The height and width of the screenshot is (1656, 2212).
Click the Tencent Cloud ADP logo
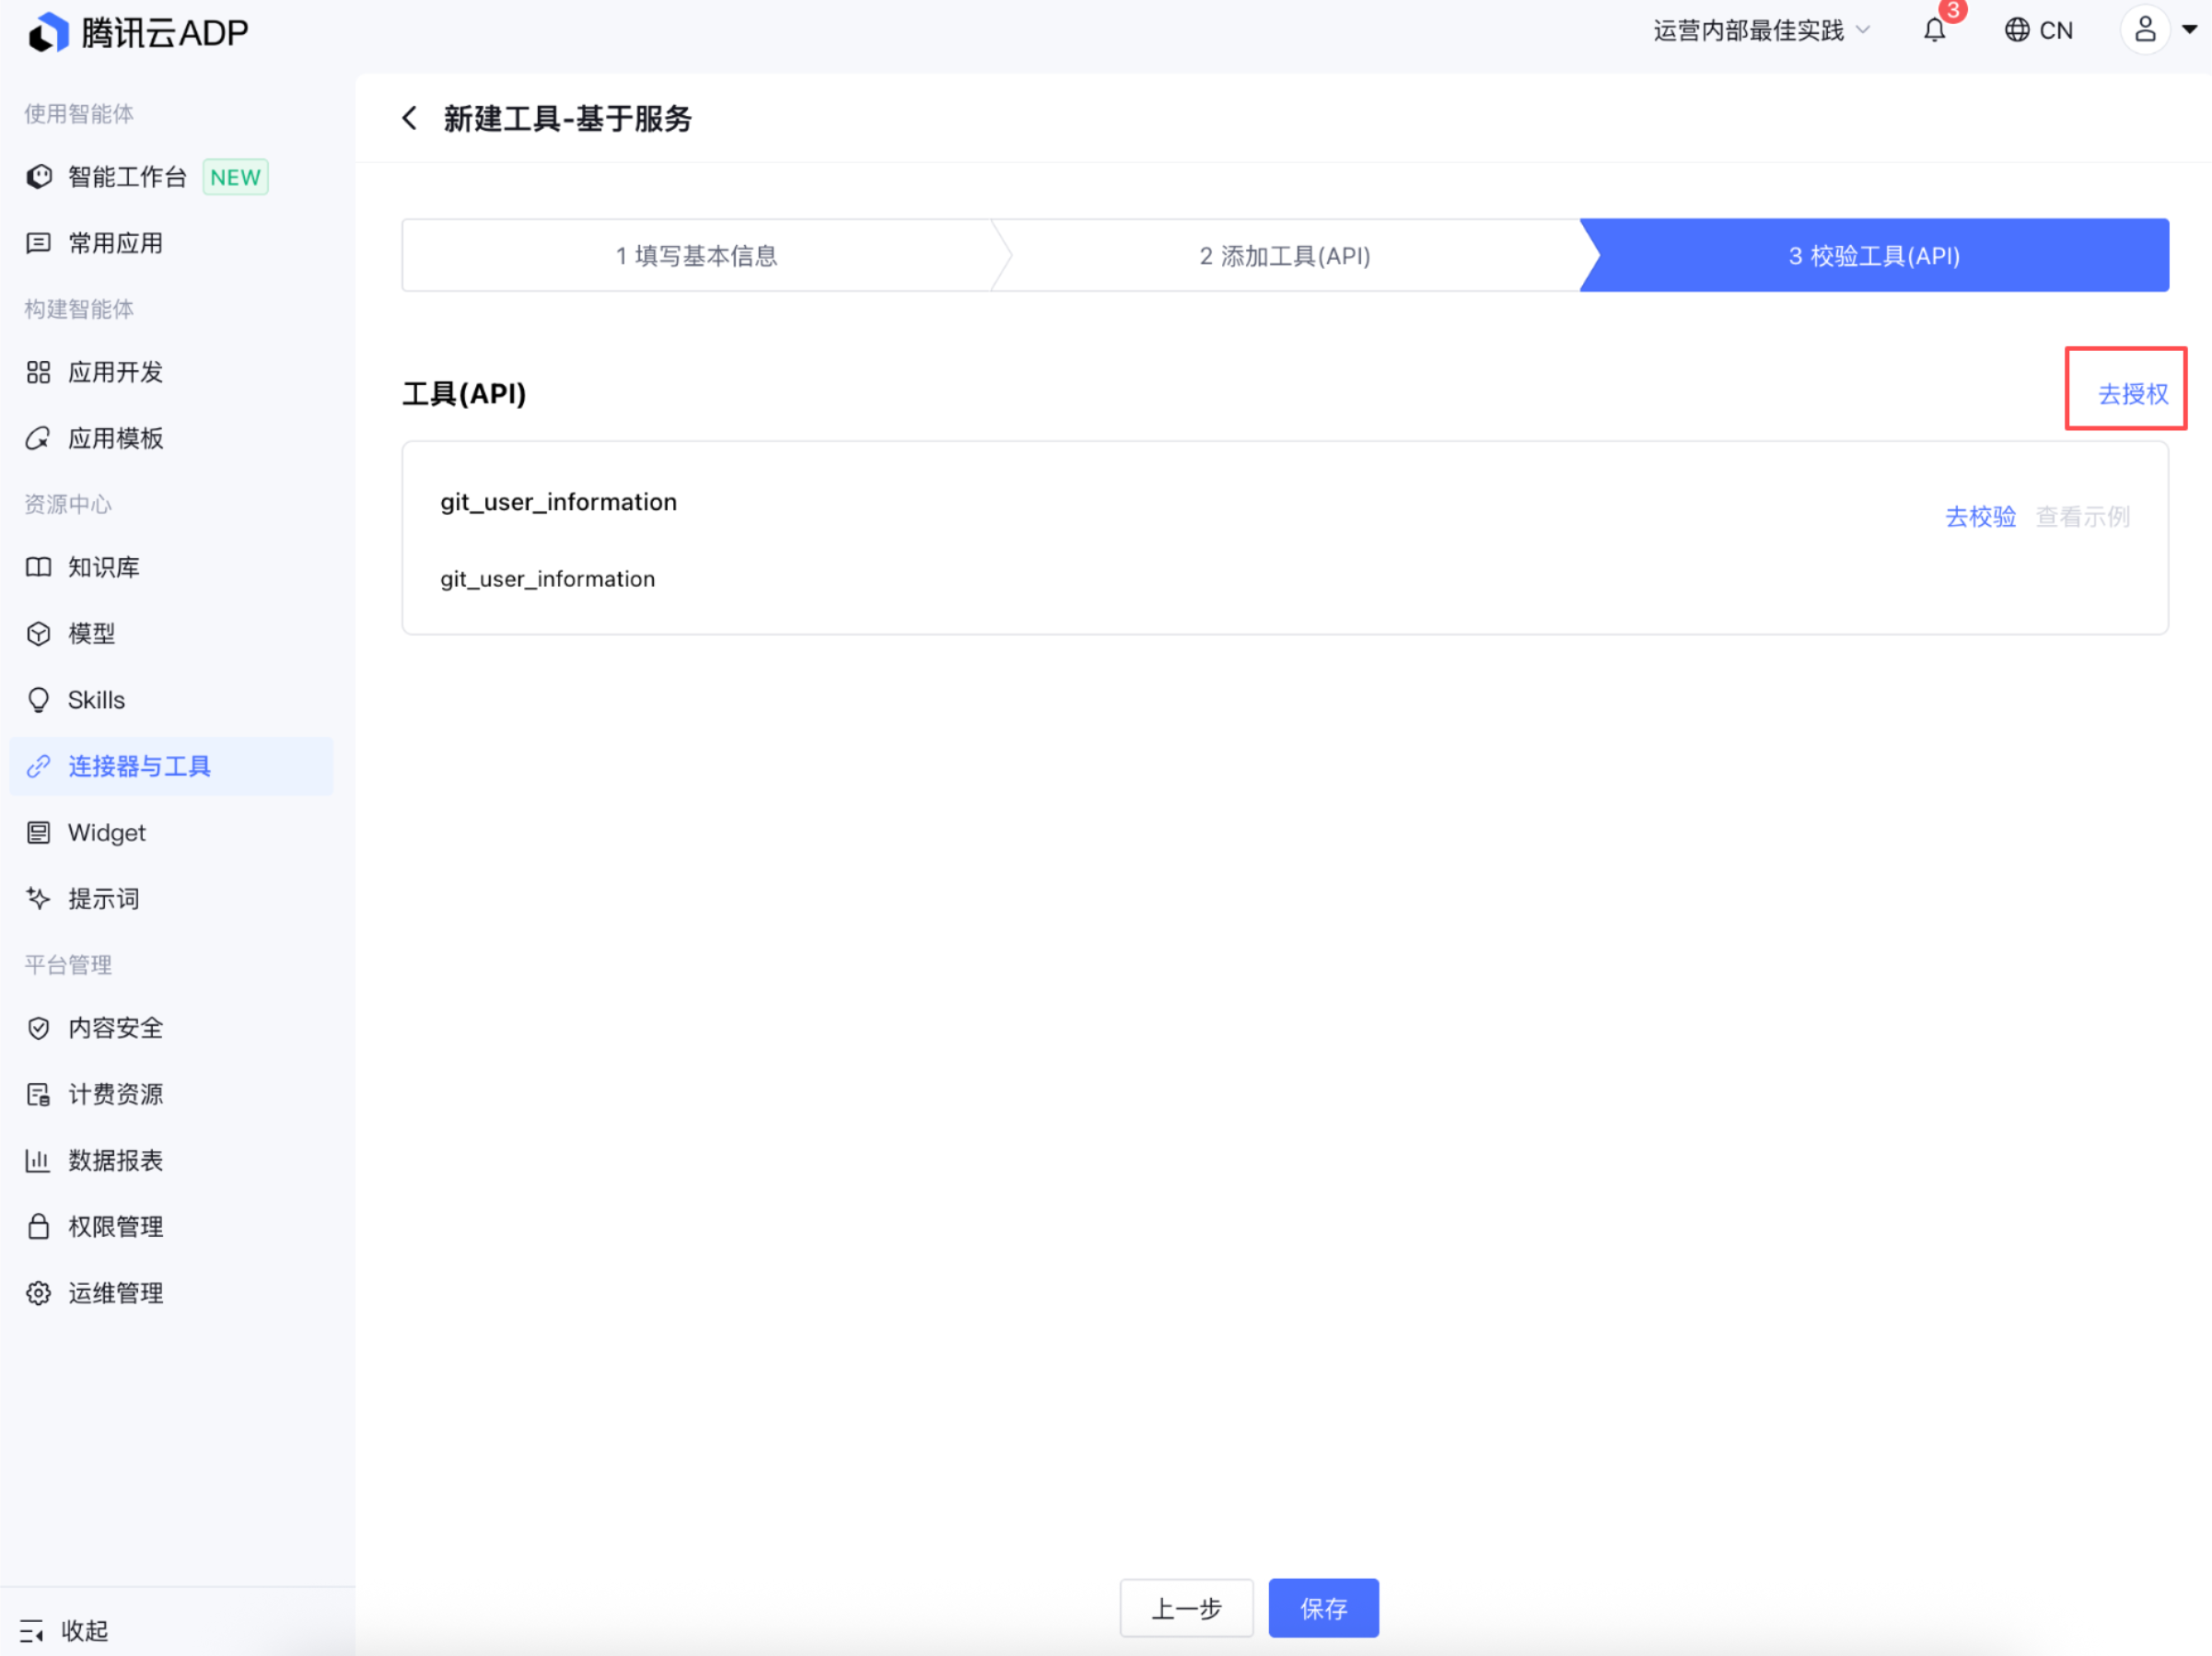[138, 32]
